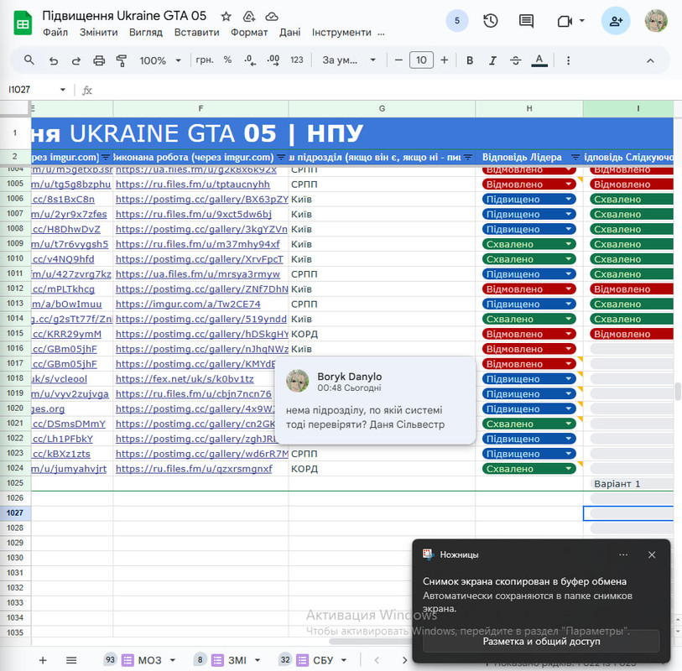Viewport: 682px width, 671px height.
Task: Apply percent format
Action: [x=227, y=60]
